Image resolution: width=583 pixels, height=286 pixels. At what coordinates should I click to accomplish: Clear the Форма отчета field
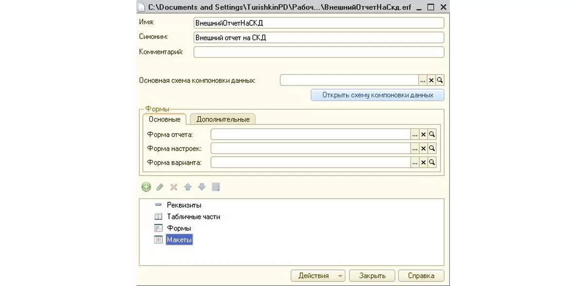click(x=423, y=135)
